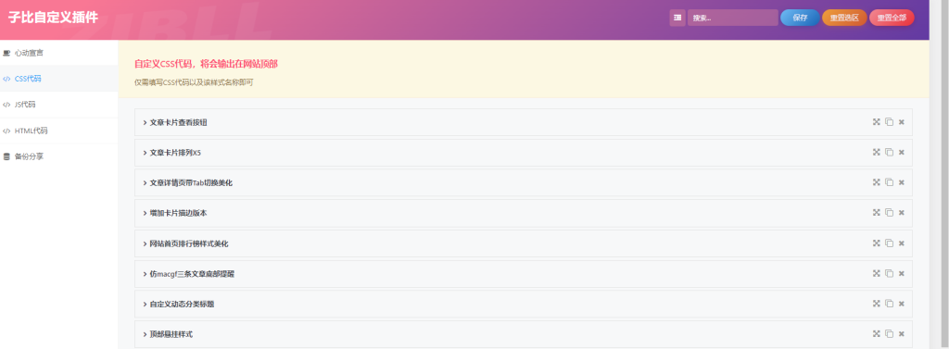This screenshot has height=349, width=949.
Task: Remove the 文章详情页带Tab切换美化 item
Action: tap(901, 182)
